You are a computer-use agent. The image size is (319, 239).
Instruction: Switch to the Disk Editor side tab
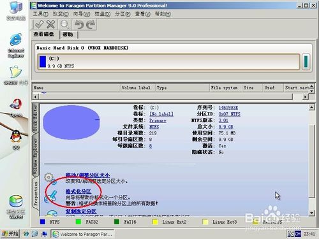click(35, 118)
